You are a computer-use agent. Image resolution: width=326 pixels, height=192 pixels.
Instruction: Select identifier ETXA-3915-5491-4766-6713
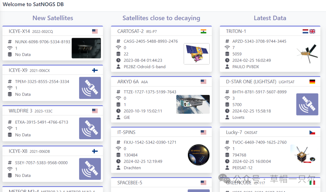(x=42, y=122)
